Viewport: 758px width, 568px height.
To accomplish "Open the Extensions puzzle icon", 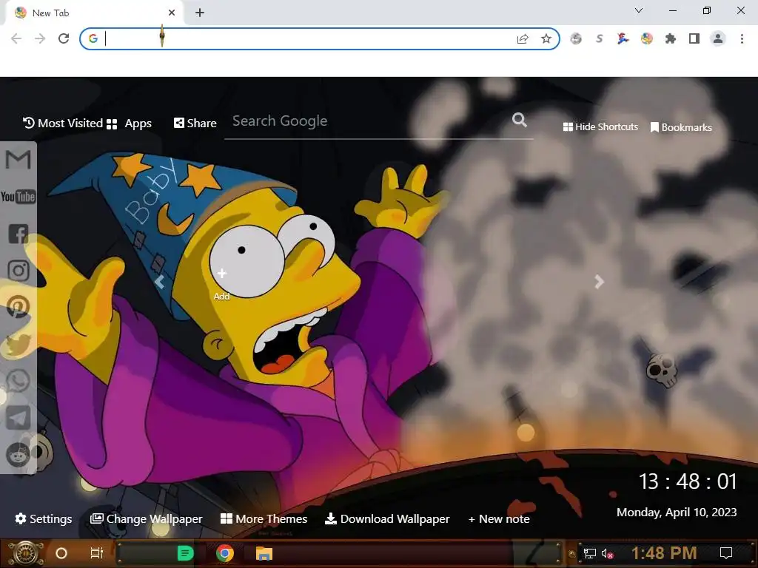I will click(x=670, y=38).
